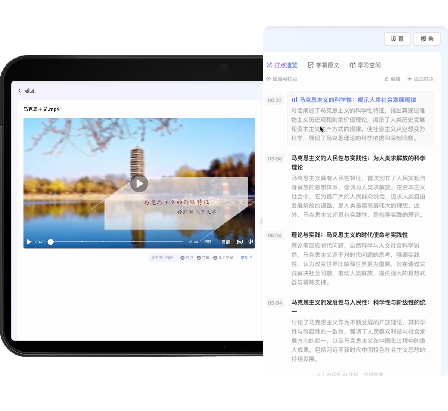This screenshot has height=411, width=448.
Task: Click summary paragraph starting 讨论了马克思主义作为
Action: 358,341
